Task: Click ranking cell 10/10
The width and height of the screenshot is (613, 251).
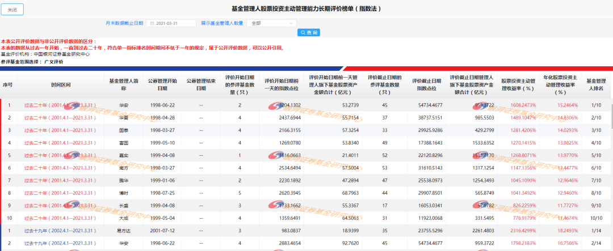Action: (595, 218)
